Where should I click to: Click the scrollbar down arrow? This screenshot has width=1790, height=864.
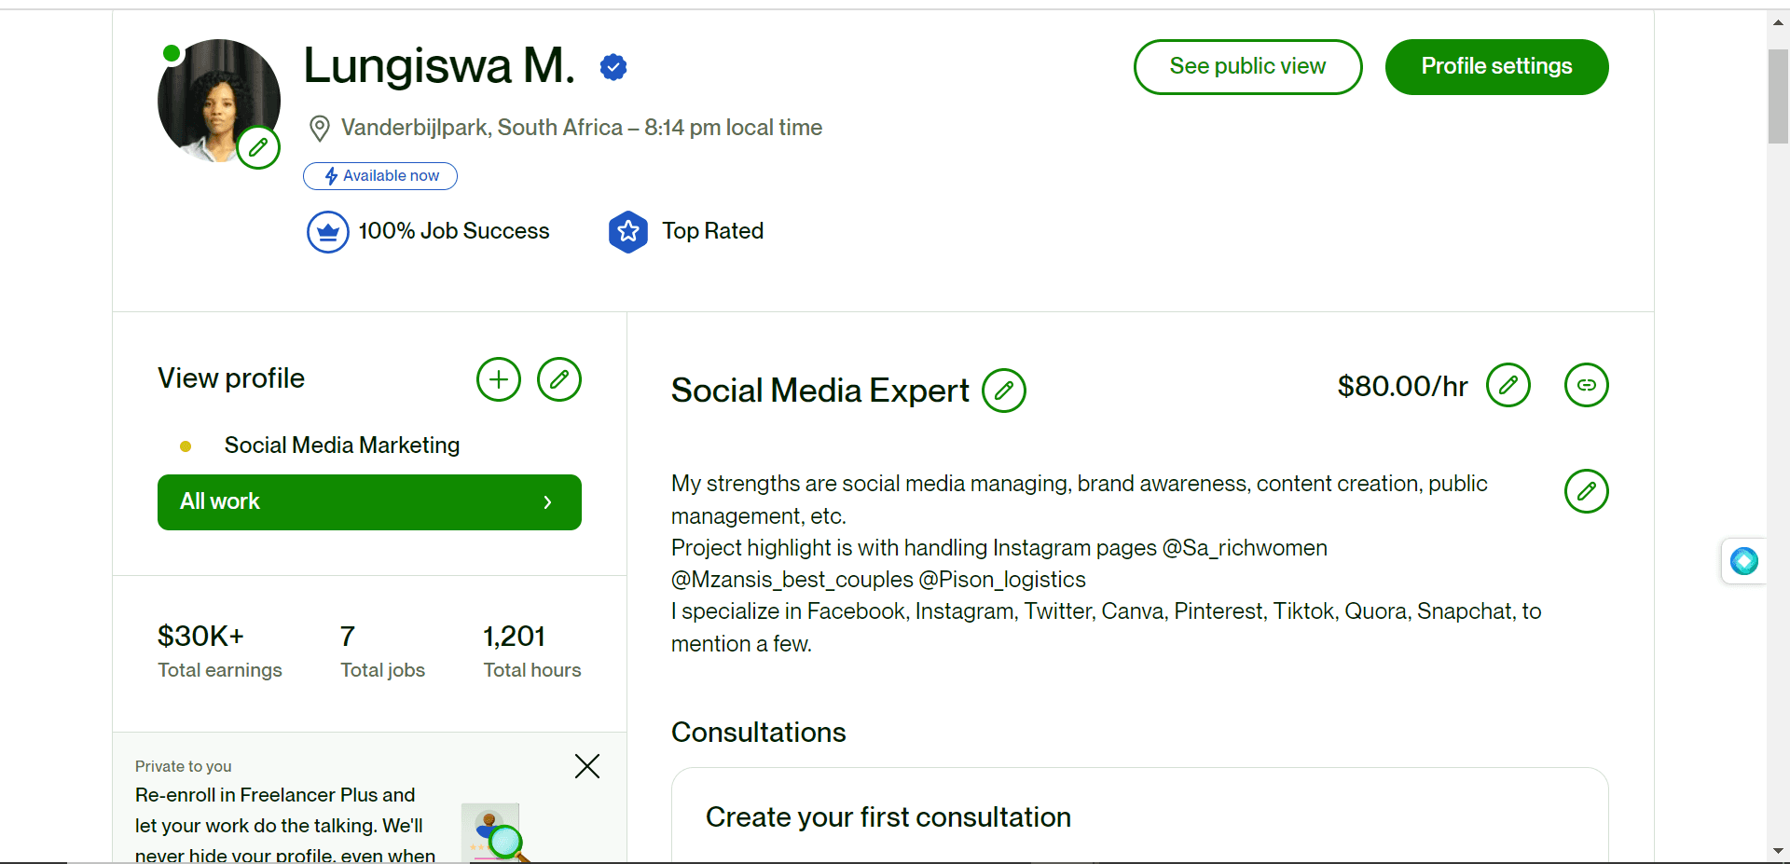1778,851
